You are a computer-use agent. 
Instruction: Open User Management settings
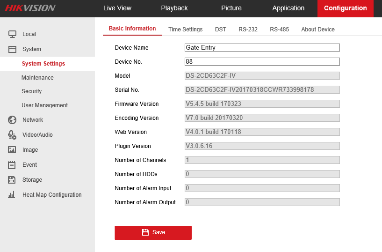coord(44,105)
